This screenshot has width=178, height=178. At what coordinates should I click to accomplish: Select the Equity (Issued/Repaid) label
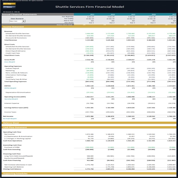(14, 158)
